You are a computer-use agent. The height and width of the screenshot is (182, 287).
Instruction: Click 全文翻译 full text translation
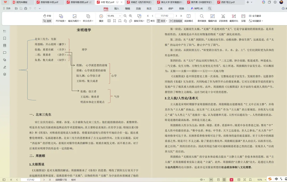tap(255, 16)
